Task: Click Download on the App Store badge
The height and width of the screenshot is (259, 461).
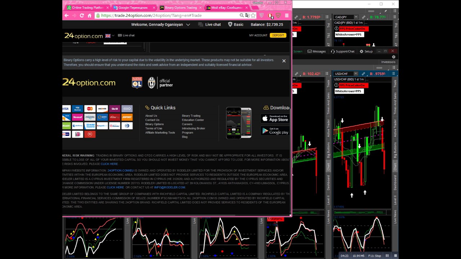Action: [x=275, y=118]
